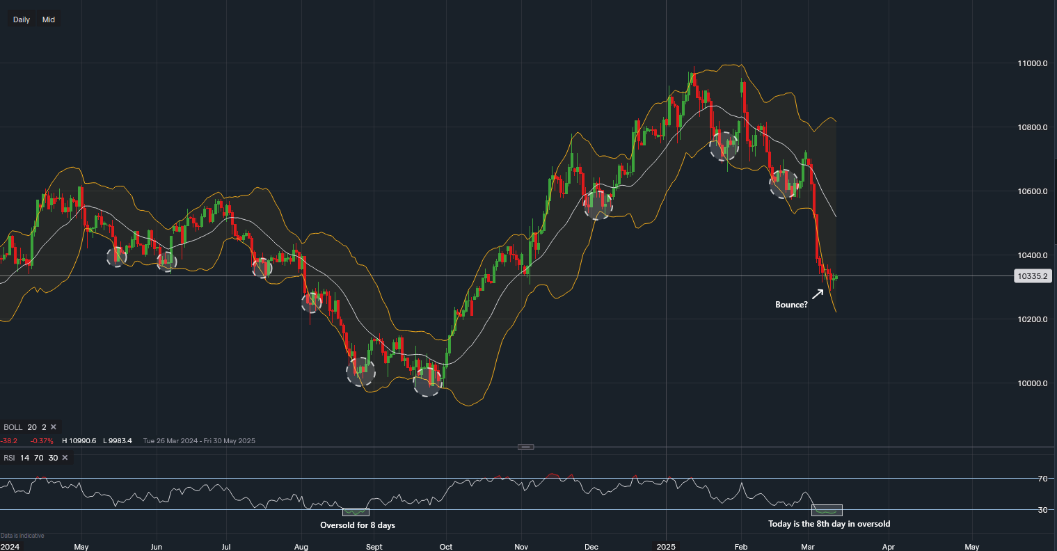The width and height of the screenshot is (1057, 551).
Task: Click the 11000.0 price axis label
Action: coord(1032,63)
